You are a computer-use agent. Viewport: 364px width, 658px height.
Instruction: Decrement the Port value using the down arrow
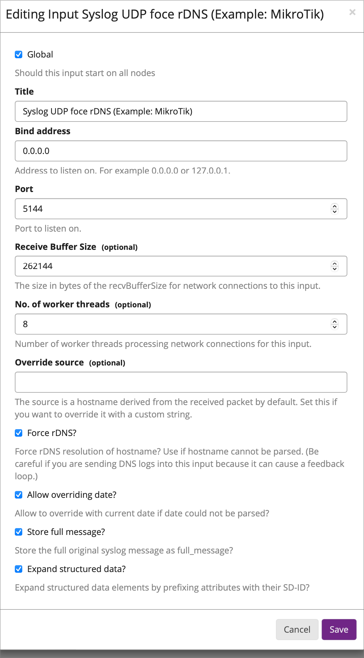334,211
